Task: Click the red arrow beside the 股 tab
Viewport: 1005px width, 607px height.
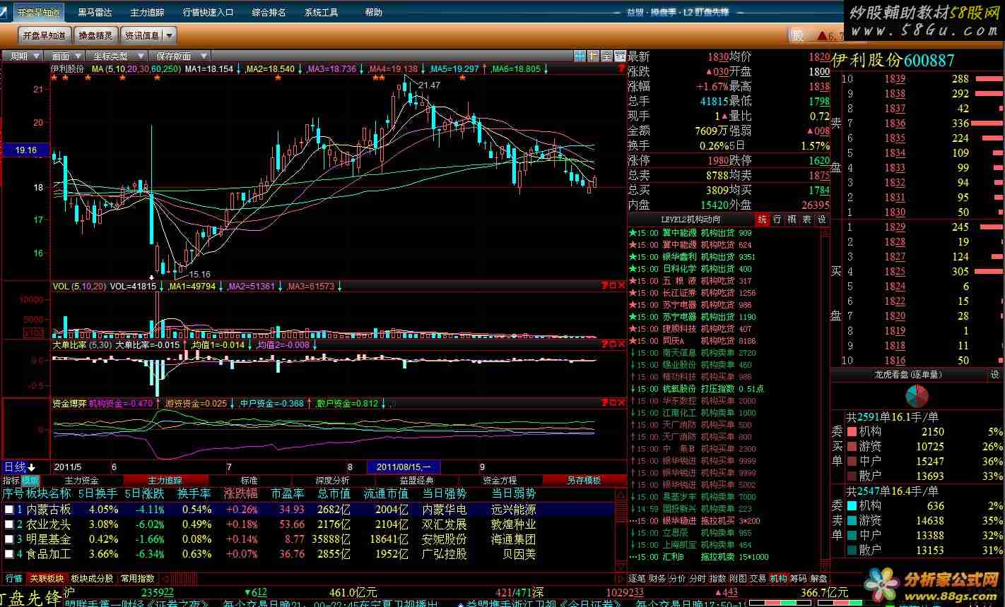Action: pos(821,35)
